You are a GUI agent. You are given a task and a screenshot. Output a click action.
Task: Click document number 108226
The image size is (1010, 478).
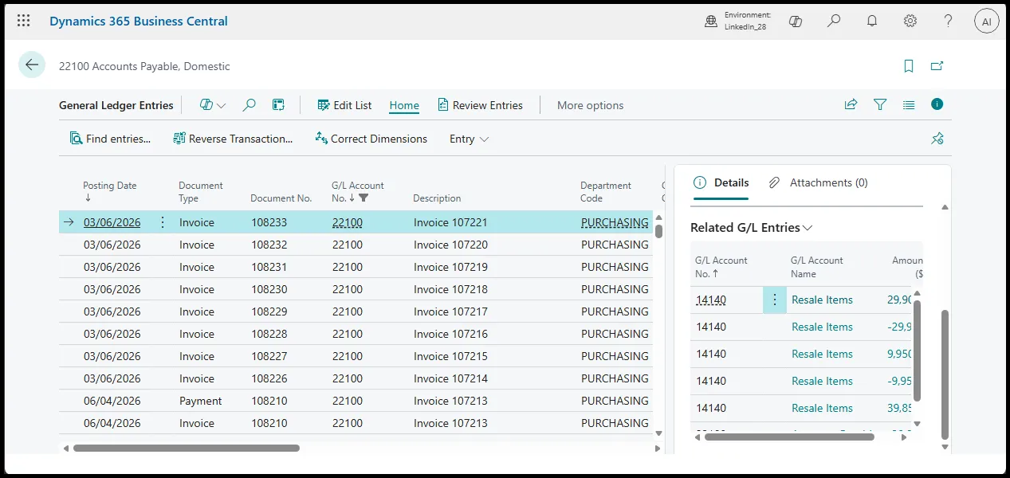[x=269, y=378]
